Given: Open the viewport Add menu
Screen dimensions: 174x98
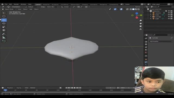Looking at the screenshot, I should point(31,9).
